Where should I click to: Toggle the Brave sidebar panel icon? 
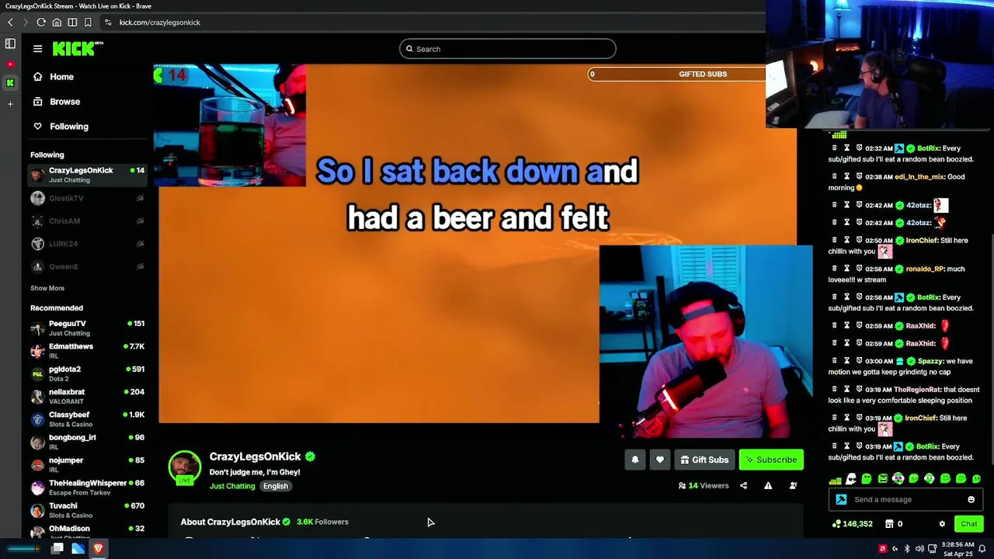[72, 23]
